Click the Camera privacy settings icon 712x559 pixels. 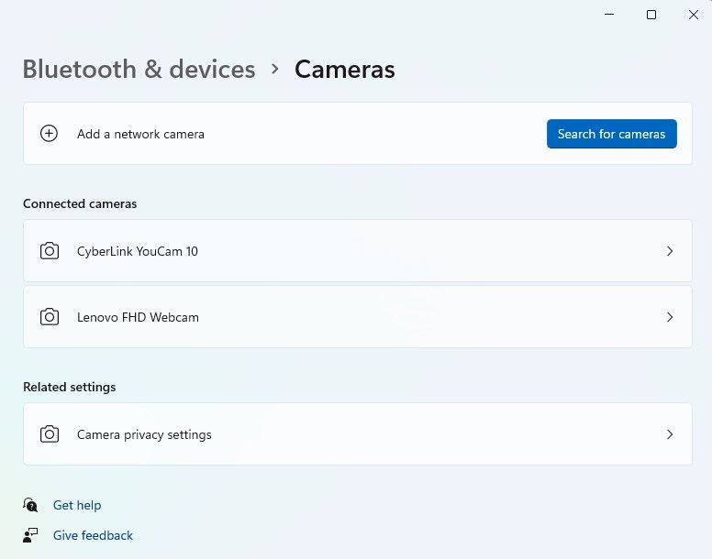[x=50, y=434]
